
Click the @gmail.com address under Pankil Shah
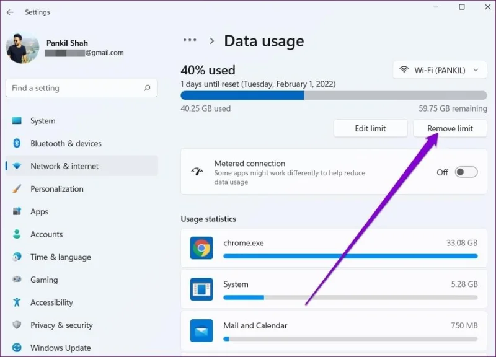(x=84, y=53)
